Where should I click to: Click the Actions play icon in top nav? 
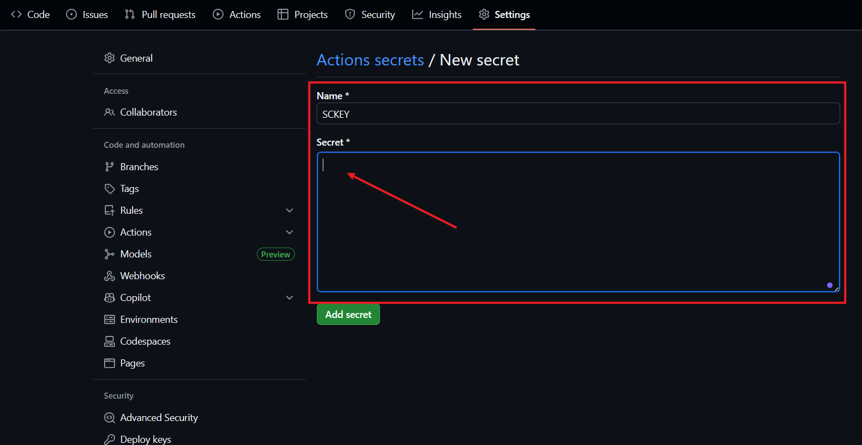(x=218, y=14)
